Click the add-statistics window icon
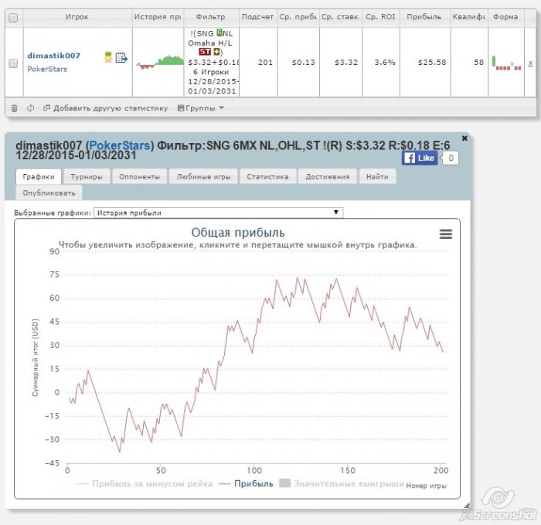The height and width of the screenshot is (525, 541). point(46,107)
